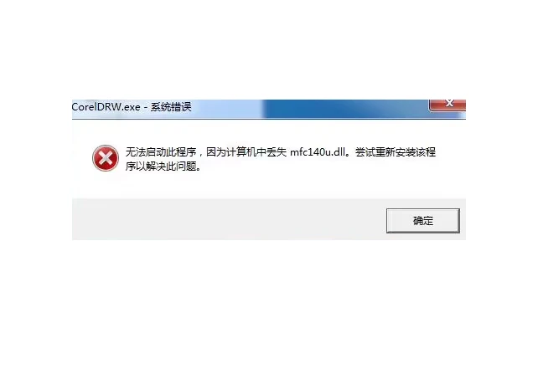
Task: Click the dark blue section of the title bar
Action: tap(346, 109)
